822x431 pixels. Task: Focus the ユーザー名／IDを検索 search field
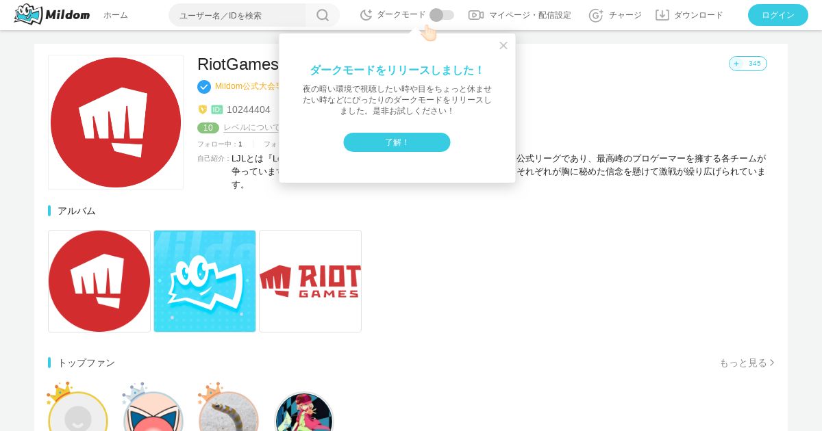point(238,15)
